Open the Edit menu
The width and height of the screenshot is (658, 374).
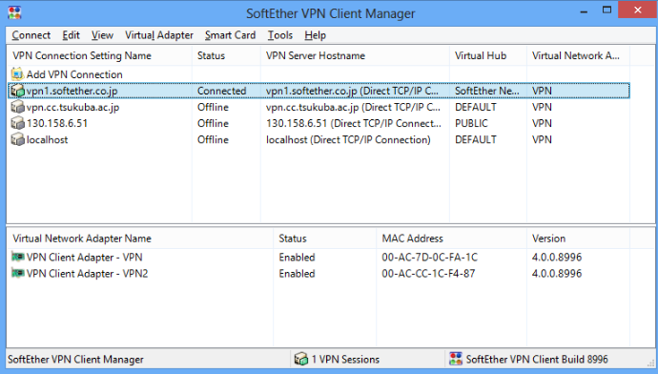[71, 35]
